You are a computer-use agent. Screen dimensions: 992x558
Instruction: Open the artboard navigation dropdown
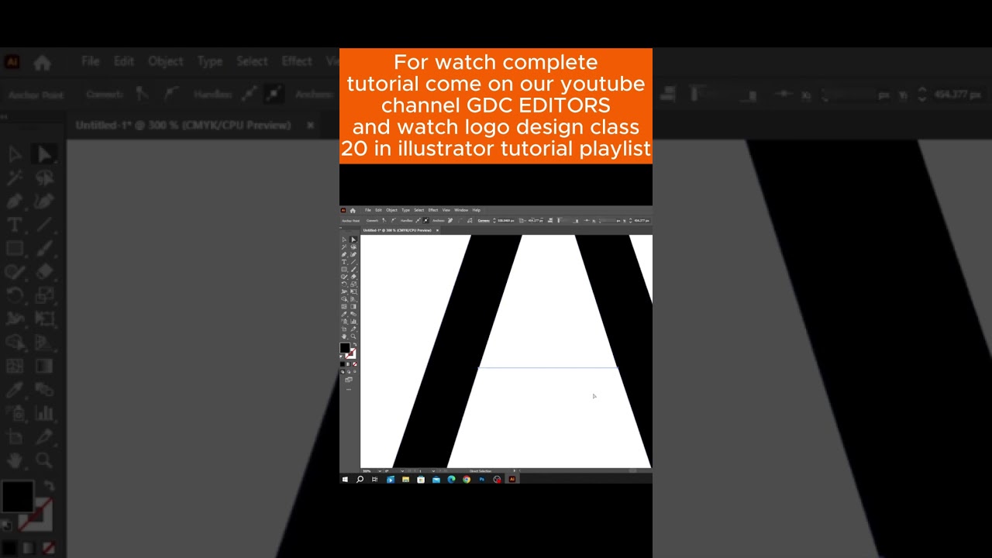[x=433, y=471]
